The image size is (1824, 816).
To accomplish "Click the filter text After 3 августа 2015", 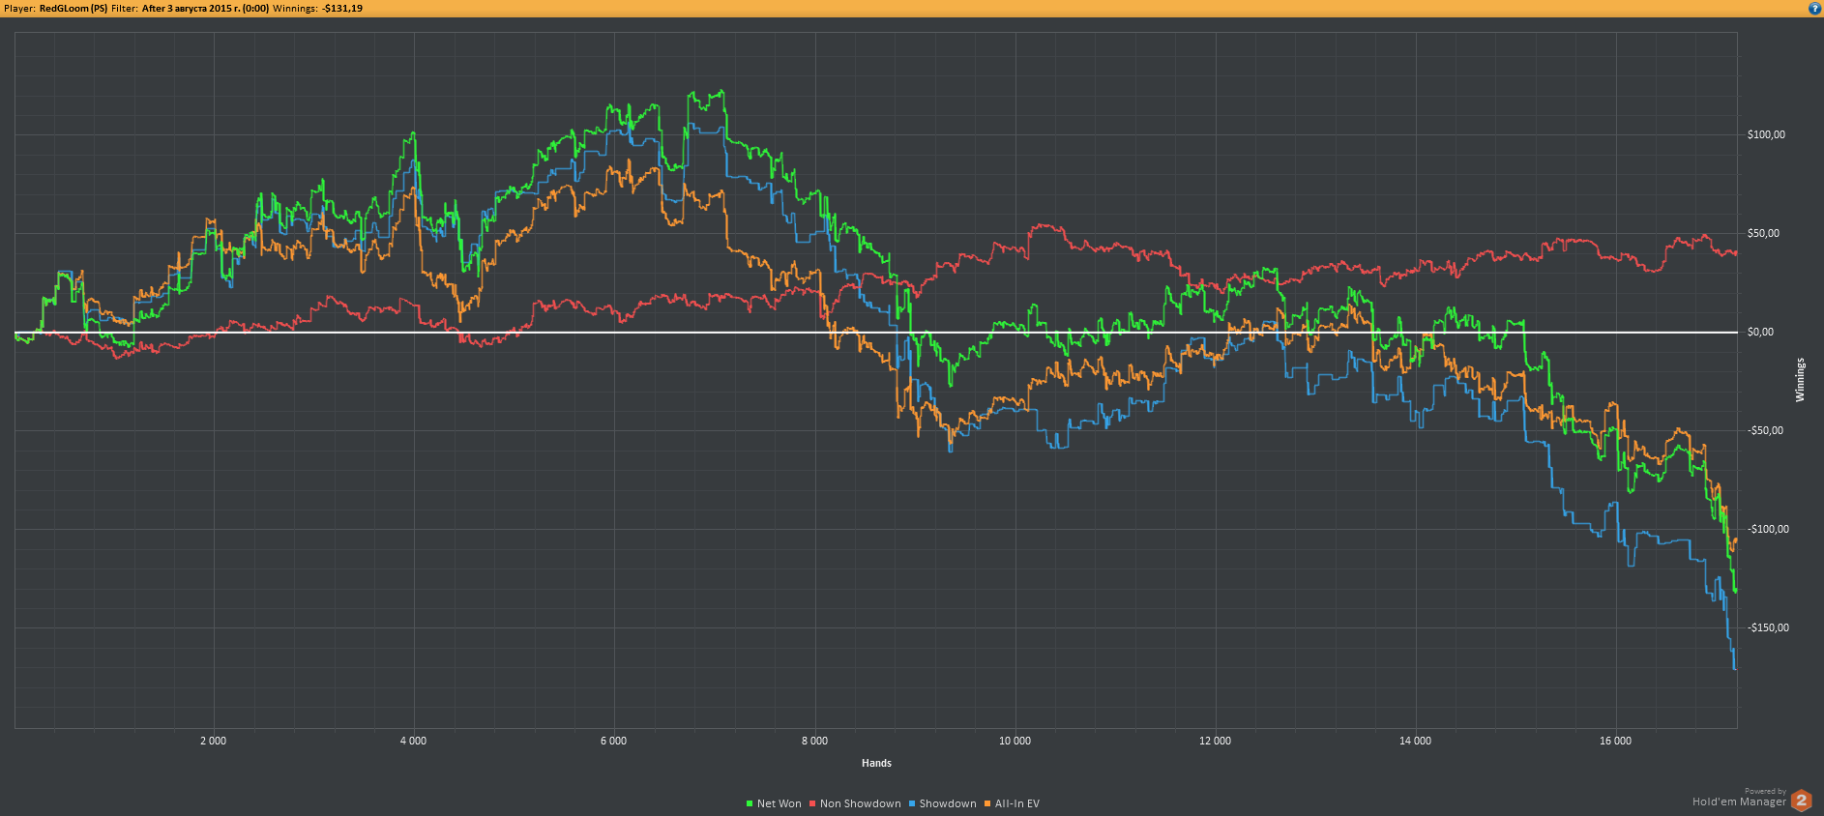I will (x=205, y=8).
